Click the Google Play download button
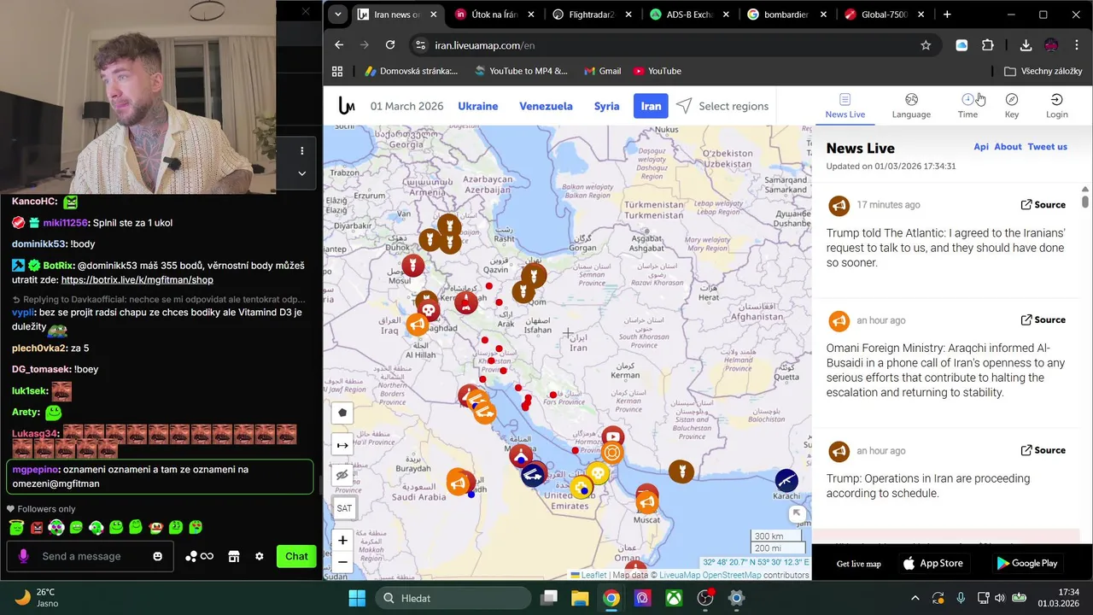1093x615 pixels. point(1026,563)
